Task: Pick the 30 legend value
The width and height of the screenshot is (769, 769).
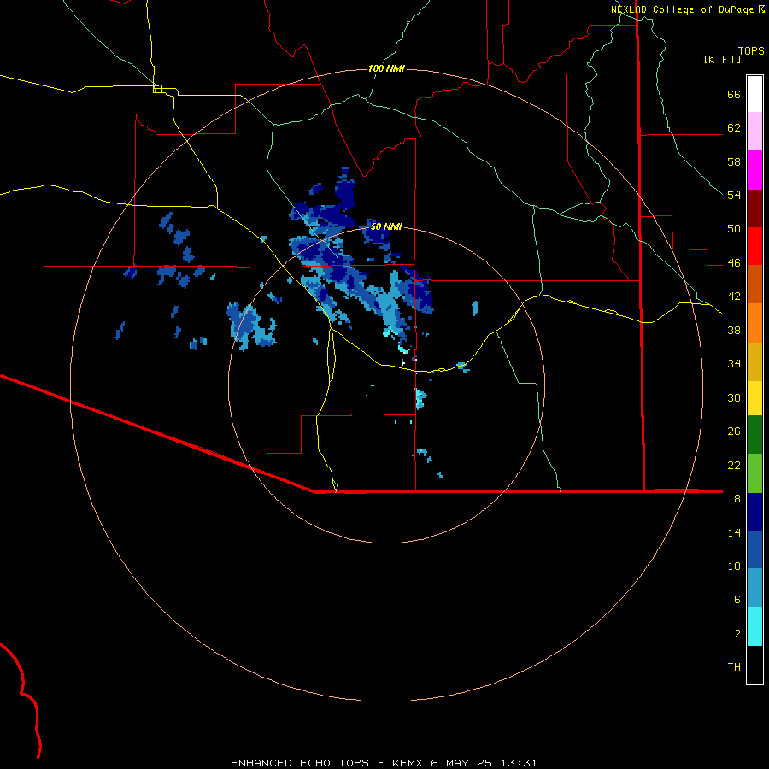Action: click(x=734, y=397)
